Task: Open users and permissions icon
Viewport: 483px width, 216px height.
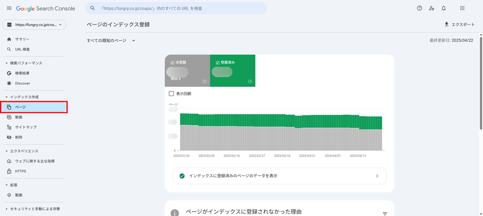Action: (x=431, y=8)
